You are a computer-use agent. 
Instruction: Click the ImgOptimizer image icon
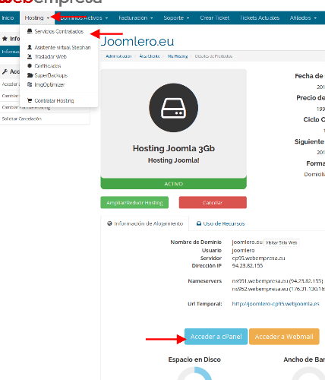coord(30,84)
